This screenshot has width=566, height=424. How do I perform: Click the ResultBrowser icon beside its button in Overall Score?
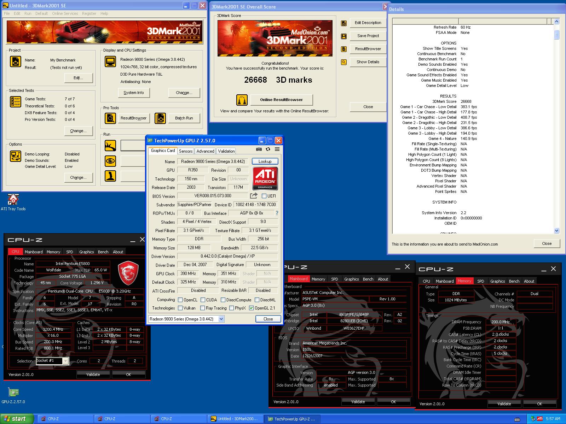[x=343, y=49]
